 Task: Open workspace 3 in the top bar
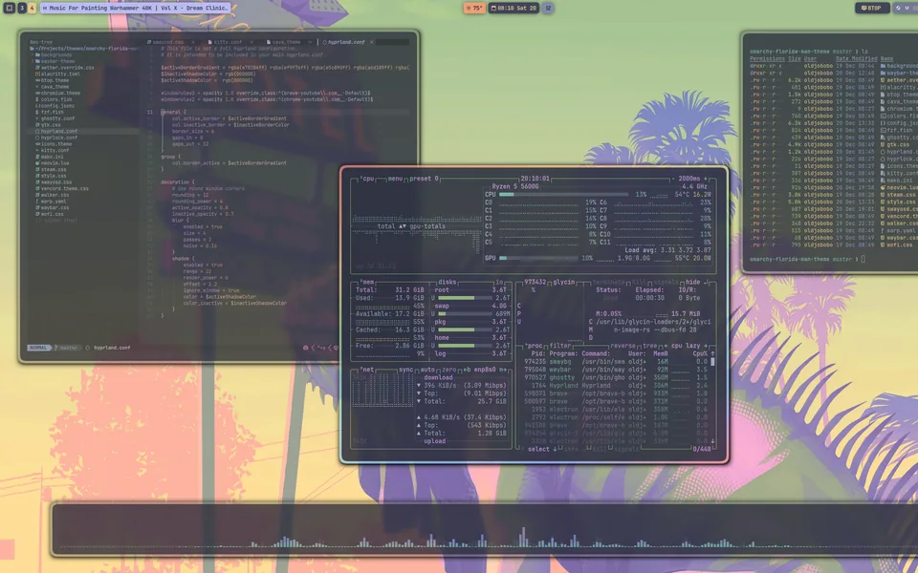[x=22, y=9]
